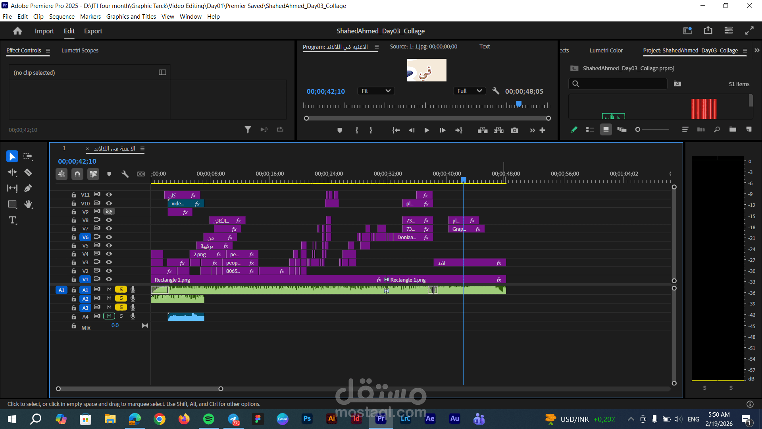Select the Ripple Edit tool
Viewport: 762px width, 429px height.
(x=12, y=172)
